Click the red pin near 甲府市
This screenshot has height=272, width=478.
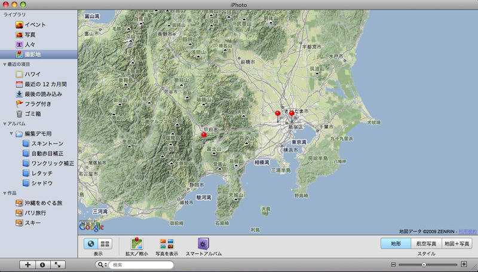coord(204,135)
